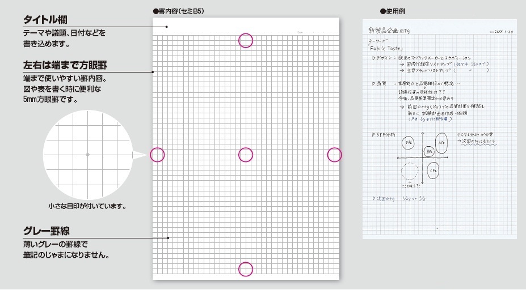Click the A社 oval in the STP diagram

click(x=441, y=143)
